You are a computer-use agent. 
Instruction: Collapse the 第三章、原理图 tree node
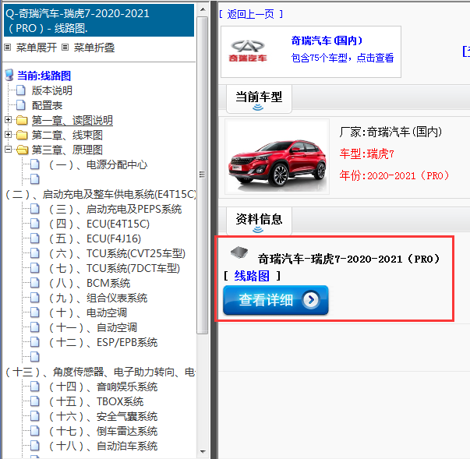tap(8, 149)
